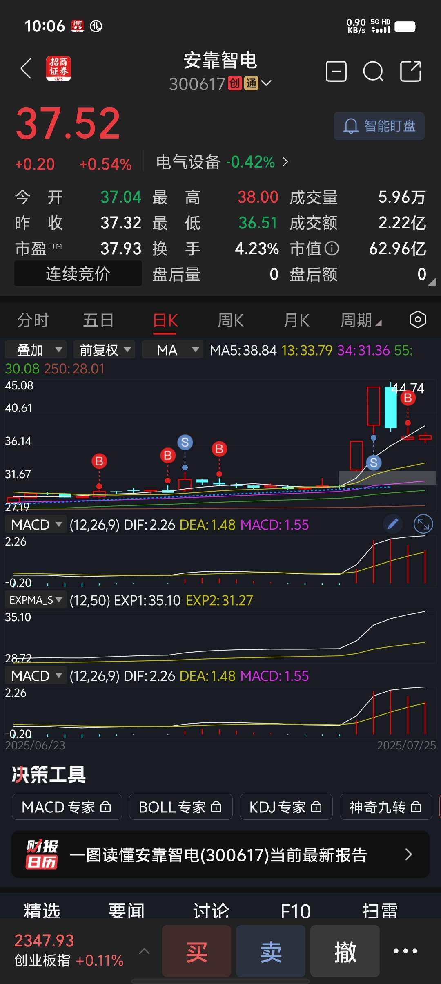The width and height of the screenshot is (441, 984).
Task: Tap the 创 badge next to stock code
Action: [x=234, y=83]
